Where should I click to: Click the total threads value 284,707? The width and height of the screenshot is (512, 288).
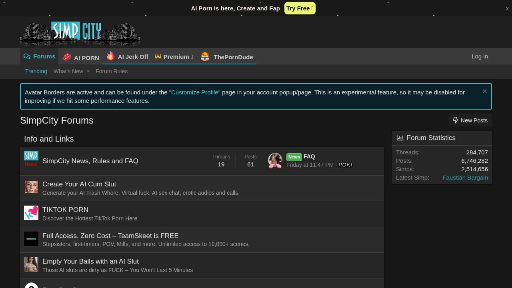(x=477, y=152)
